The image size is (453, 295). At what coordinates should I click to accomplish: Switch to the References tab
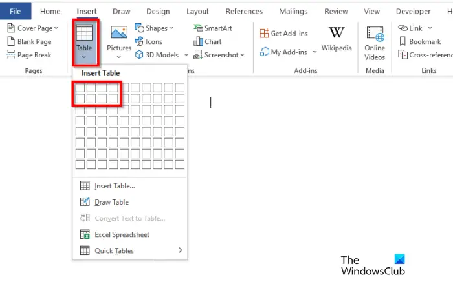[244, 11]
